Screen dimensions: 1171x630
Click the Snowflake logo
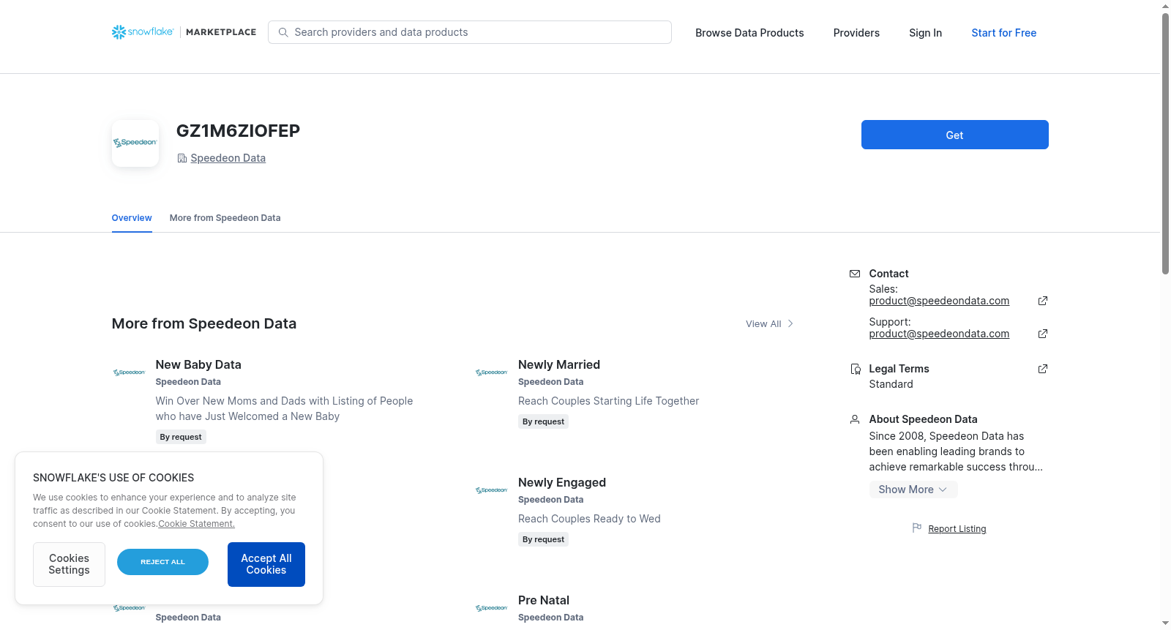(143, 32)
